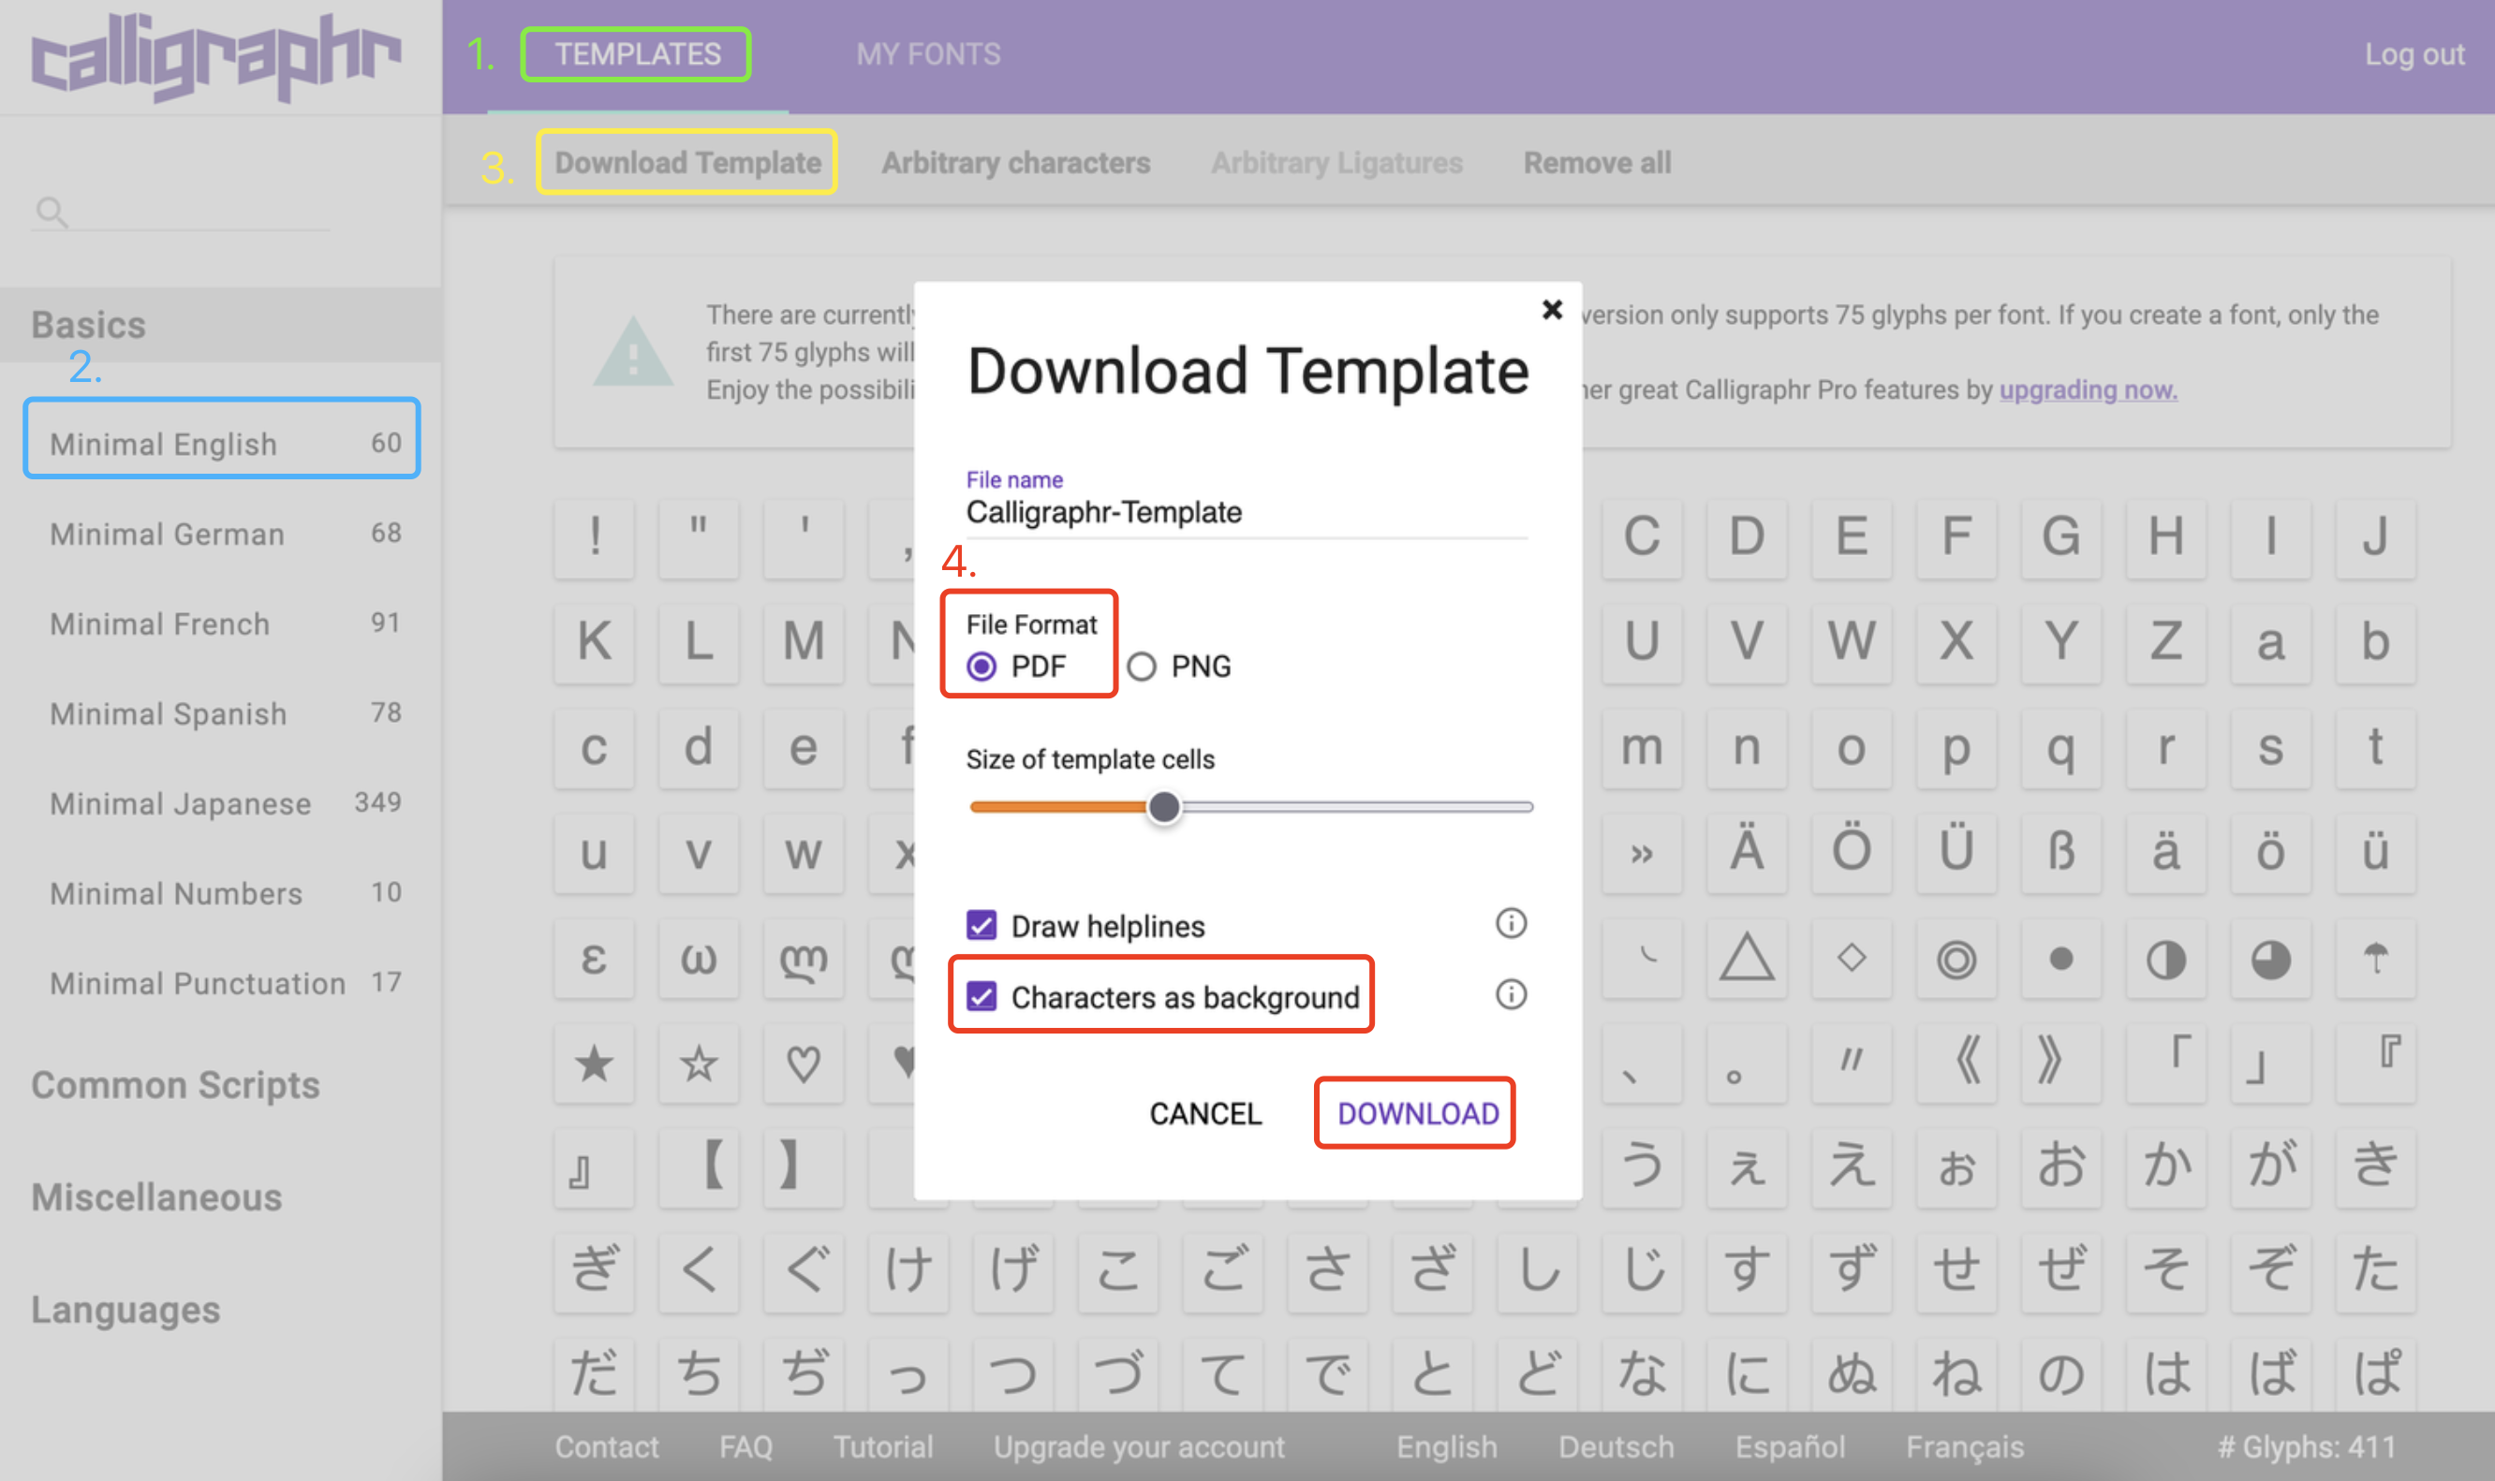2495x1481 pixels.
Task: Switch language to Español
Action: (x=1789, y=1446)
